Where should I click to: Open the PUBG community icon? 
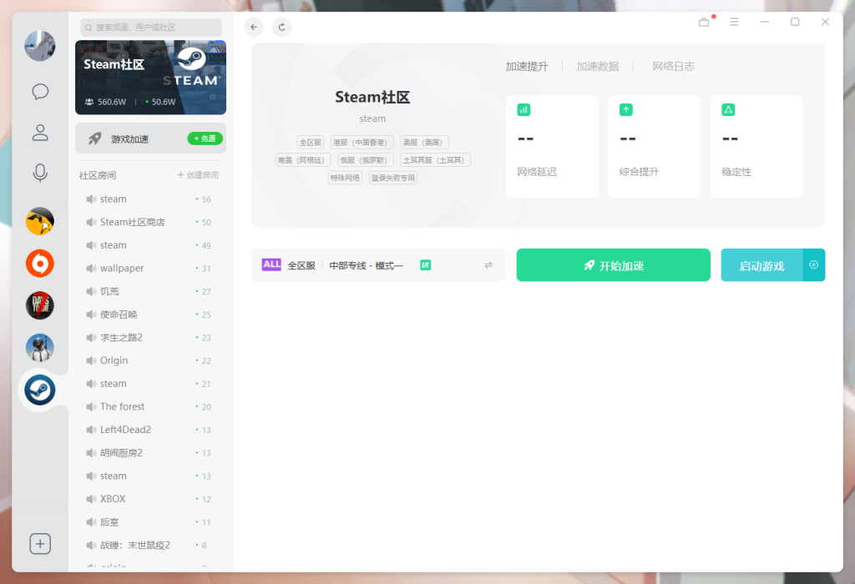pyautogui.click(x=40, y=348)
